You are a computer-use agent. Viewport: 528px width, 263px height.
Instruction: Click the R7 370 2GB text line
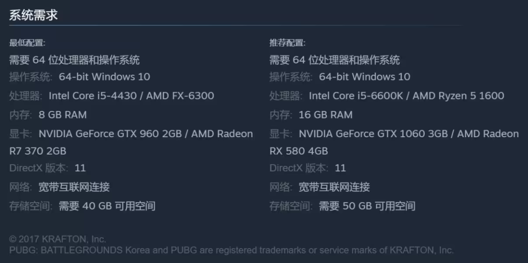point(38,151)
